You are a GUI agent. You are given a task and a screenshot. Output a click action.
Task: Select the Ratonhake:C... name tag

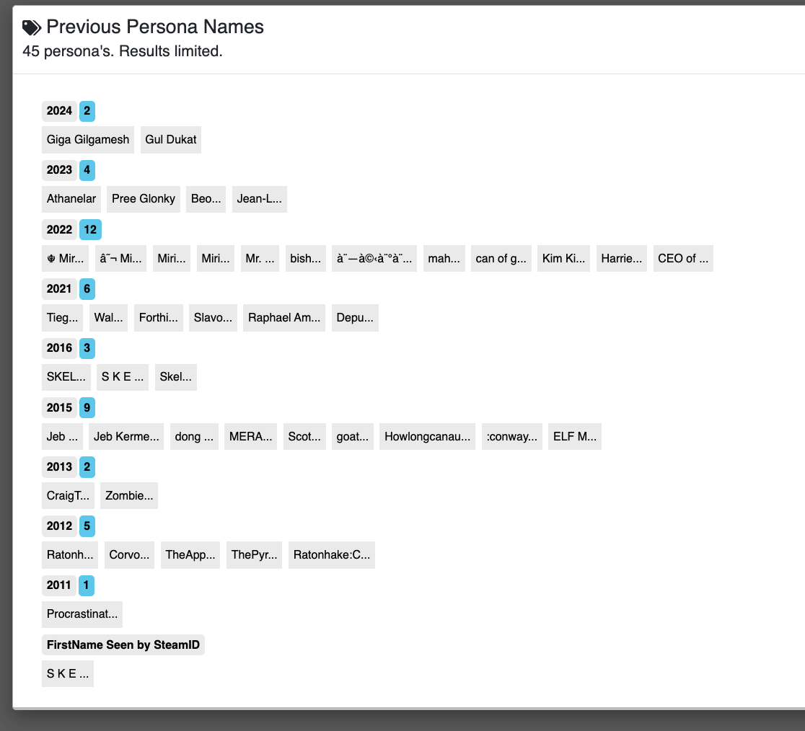pyautogui.click(x=332, y=555)
